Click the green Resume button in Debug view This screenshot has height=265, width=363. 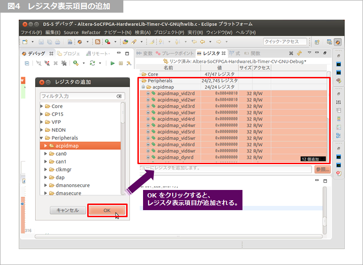113,63
